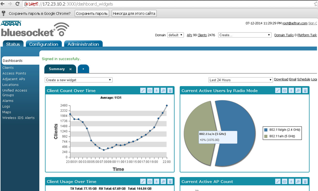This screenshot has width=318, height=191.
Task: Click the Adtran logo
Action: coord(11,23)
